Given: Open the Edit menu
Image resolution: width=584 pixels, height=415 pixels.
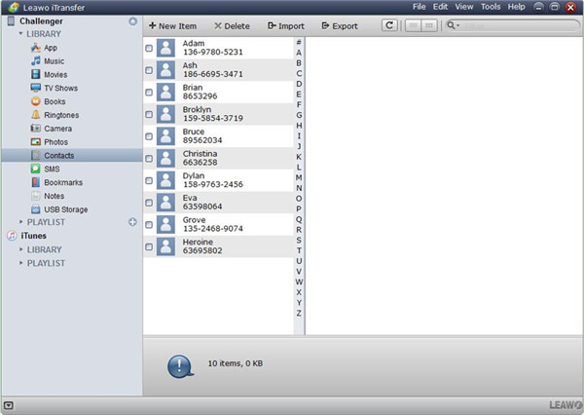Looking at the screenshot, I should point(440,7).
